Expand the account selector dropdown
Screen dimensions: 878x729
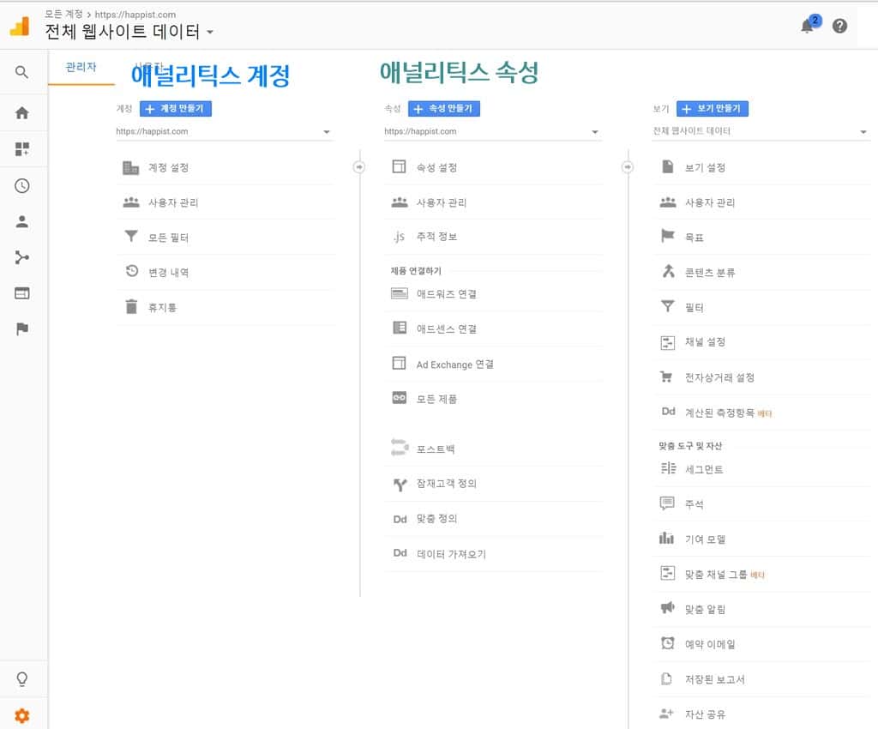[x=326, y=131]
